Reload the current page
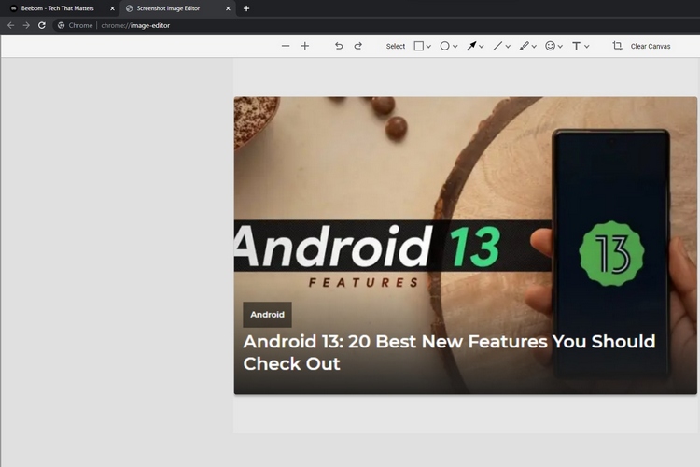 coord(42,25)
